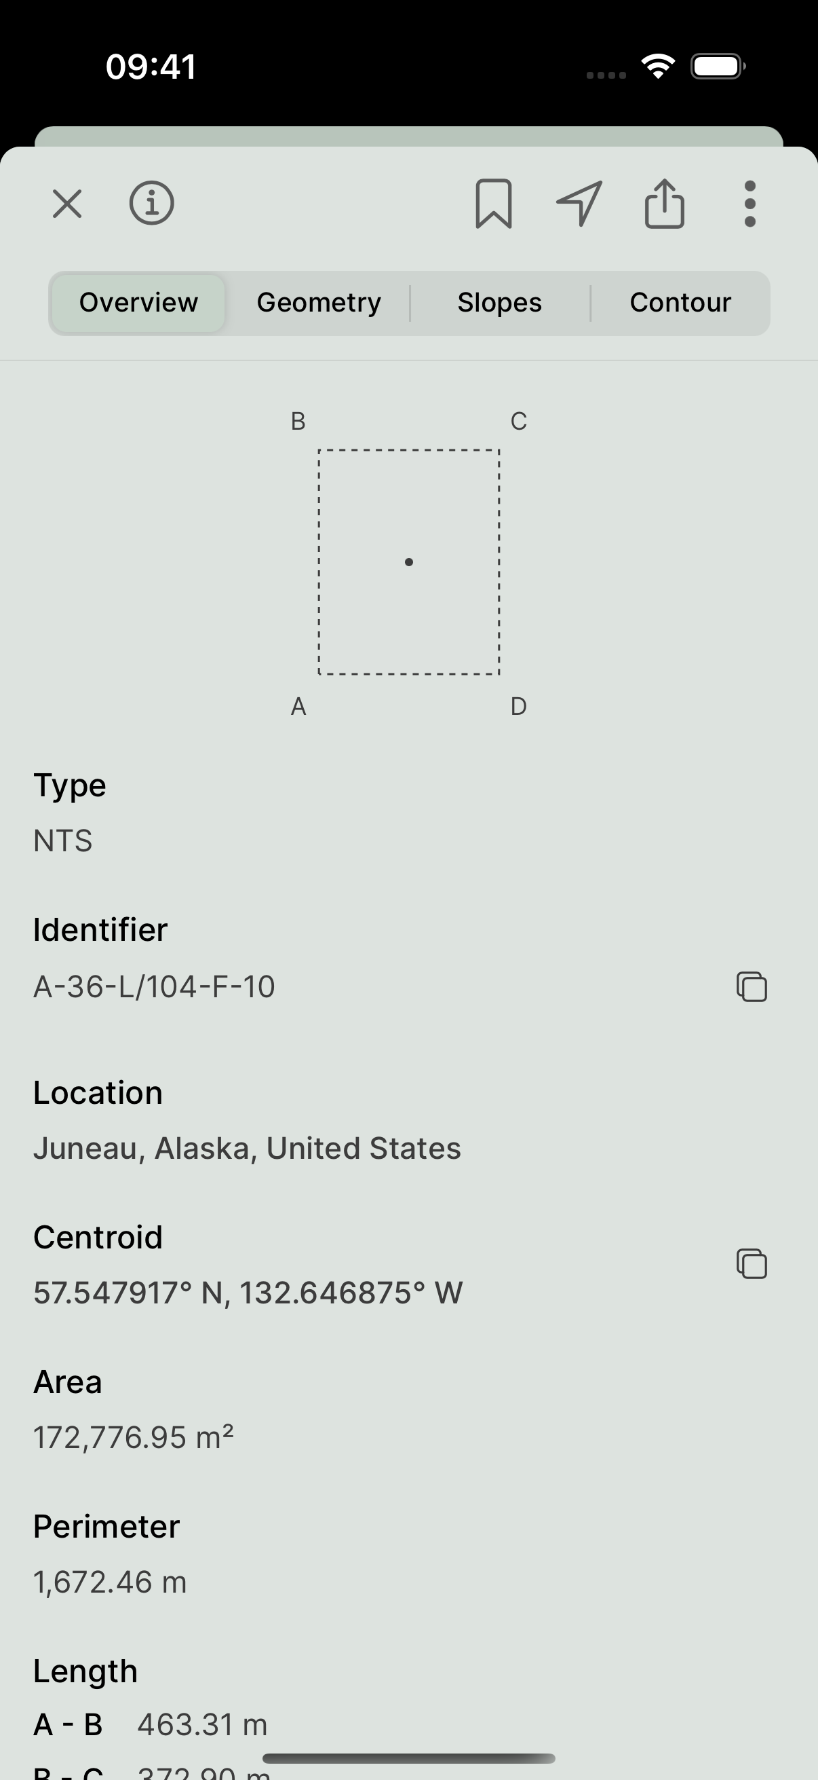The image size is (818, 1780).
Task: Select the Overview tab
Action: coord(138,302)
